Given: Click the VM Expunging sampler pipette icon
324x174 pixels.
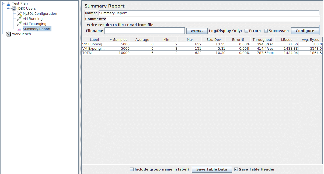Looking at the screenshot, I should 19,24.
